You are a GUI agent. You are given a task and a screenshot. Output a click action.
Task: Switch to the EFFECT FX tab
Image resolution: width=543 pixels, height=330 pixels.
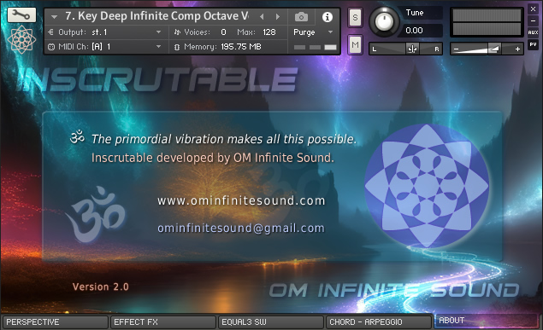coord(162,322)
